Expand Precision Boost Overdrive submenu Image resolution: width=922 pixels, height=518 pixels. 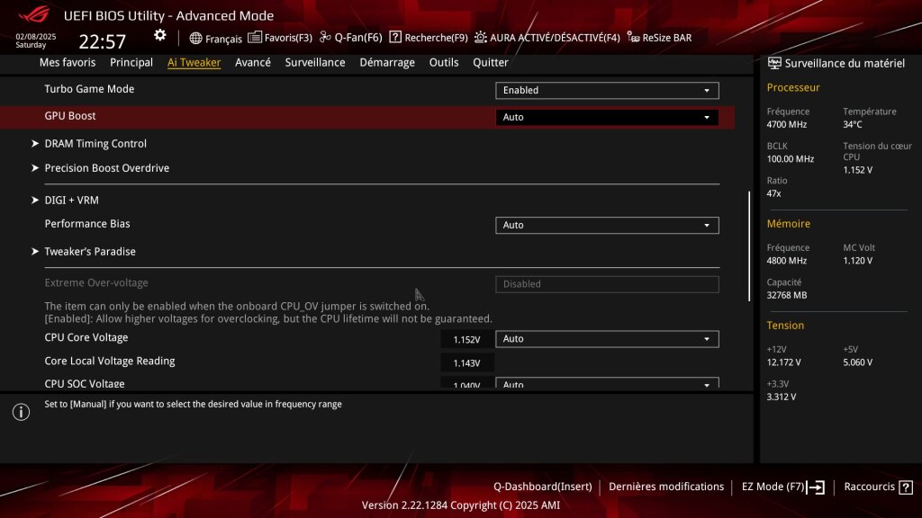click(x=106, y=168)
